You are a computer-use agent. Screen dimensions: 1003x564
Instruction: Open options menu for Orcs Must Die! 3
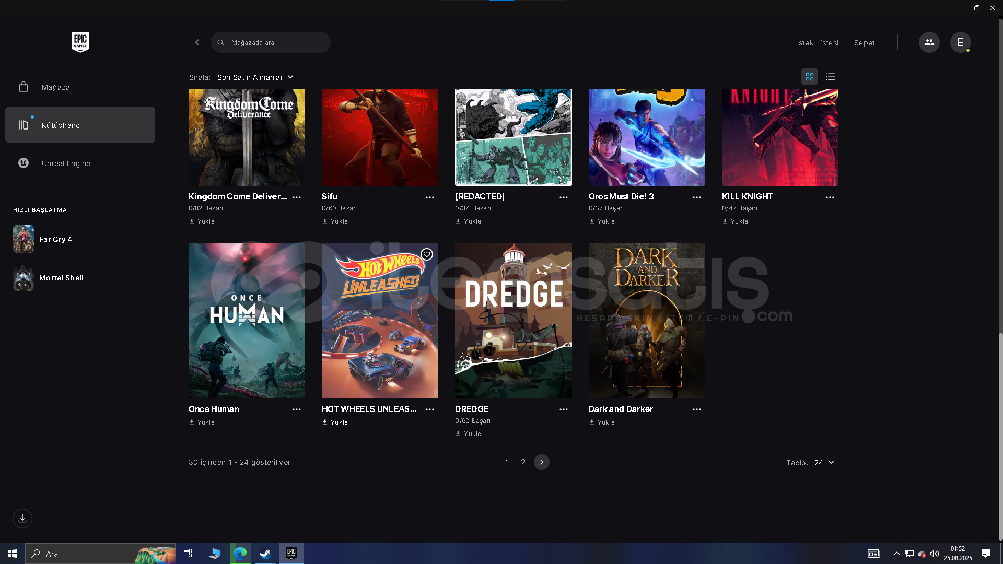(x=697, y=197)
